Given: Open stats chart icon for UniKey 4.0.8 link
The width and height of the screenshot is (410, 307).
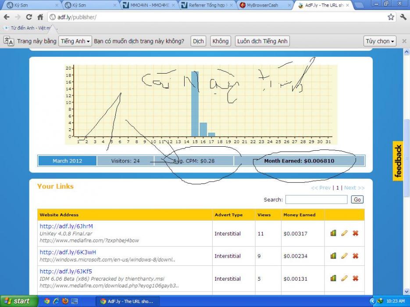Looking at the screenshot, I should tap(333, 233).
